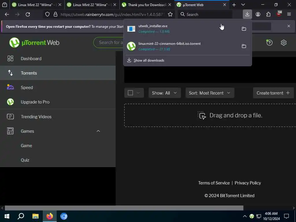Open Trending Videos in the sidebar
296x222 pixels.
(58, 117)
